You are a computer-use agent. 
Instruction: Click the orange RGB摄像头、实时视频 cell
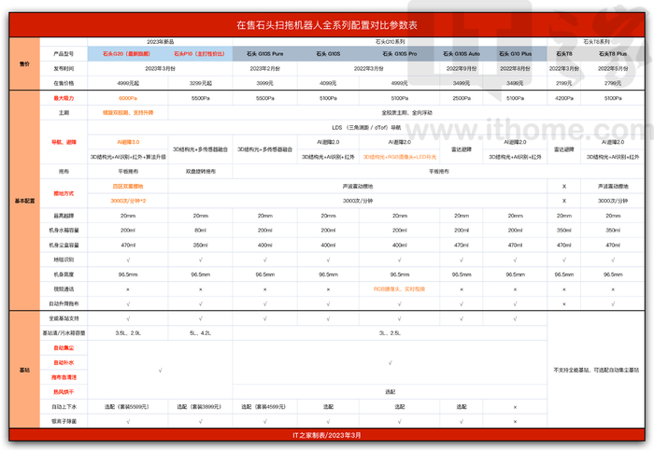(x=399, y=288)
